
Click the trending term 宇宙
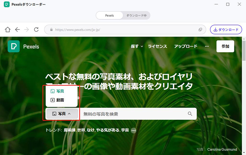click(125, 130)
